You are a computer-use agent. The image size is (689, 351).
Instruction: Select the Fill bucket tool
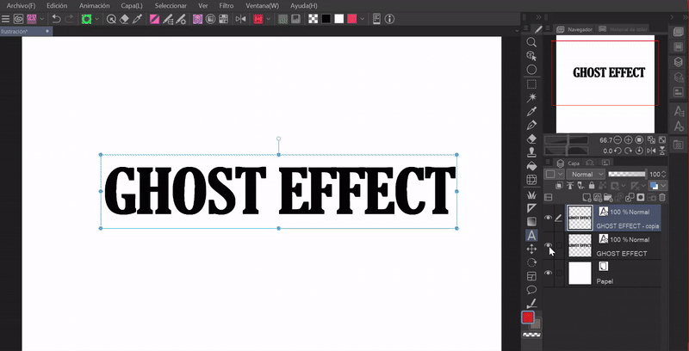531,166
